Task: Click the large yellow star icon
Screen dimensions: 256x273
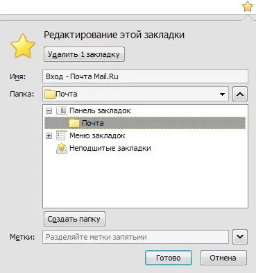Action: tap(23, 46)
